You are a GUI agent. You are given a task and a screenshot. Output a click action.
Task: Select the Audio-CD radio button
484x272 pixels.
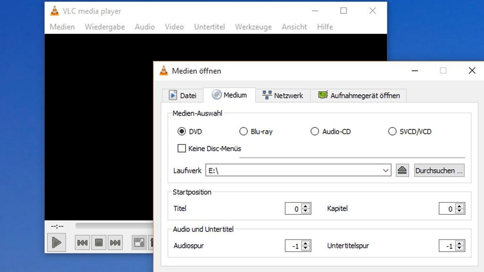pyautogui.click(x=314, y=131)
